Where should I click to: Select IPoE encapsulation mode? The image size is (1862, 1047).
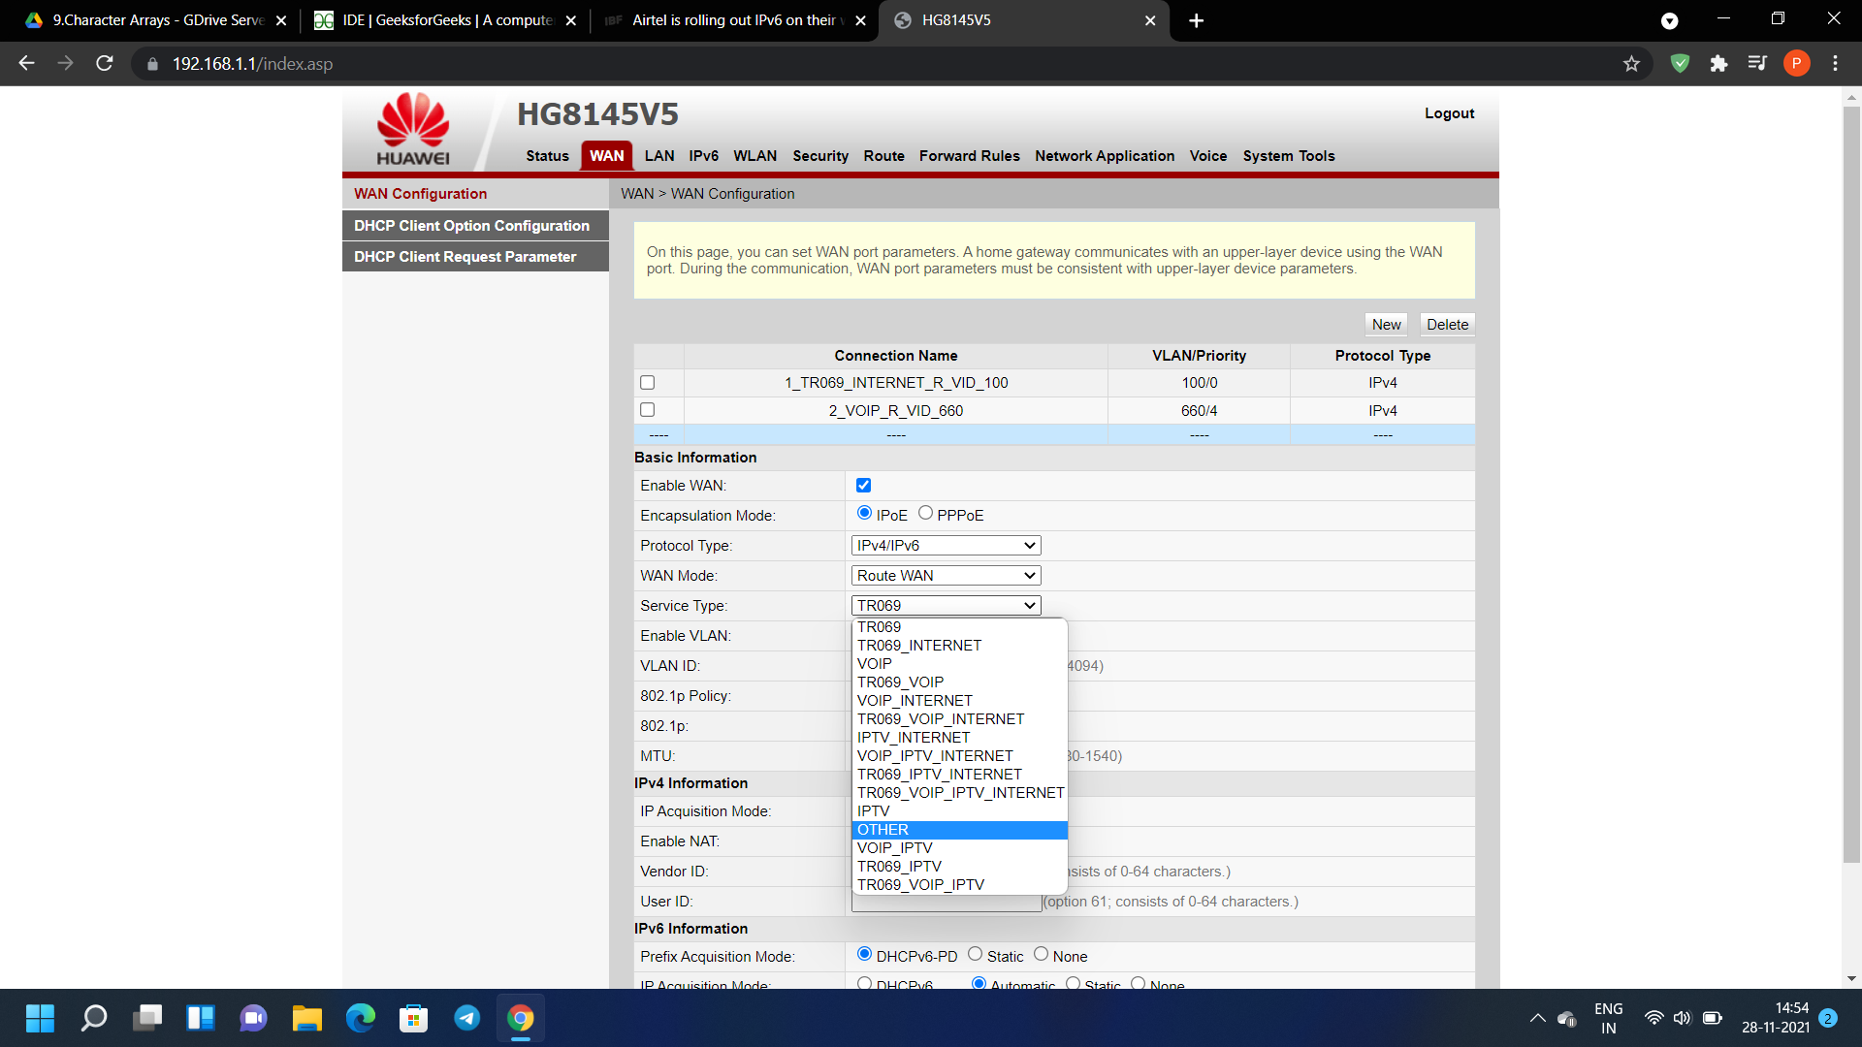pos(864,513)
